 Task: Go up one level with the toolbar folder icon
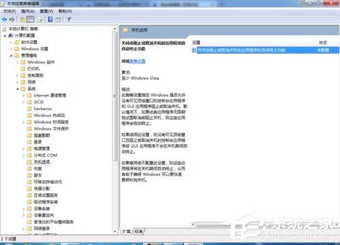click(x=22, y=20)
